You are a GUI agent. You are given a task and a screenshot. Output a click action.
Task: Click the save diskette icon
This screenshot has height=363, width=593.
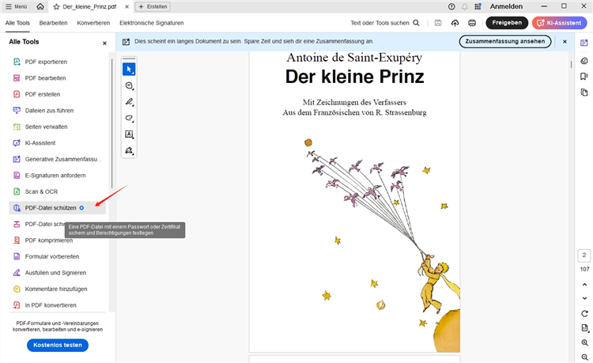[438, 23]
